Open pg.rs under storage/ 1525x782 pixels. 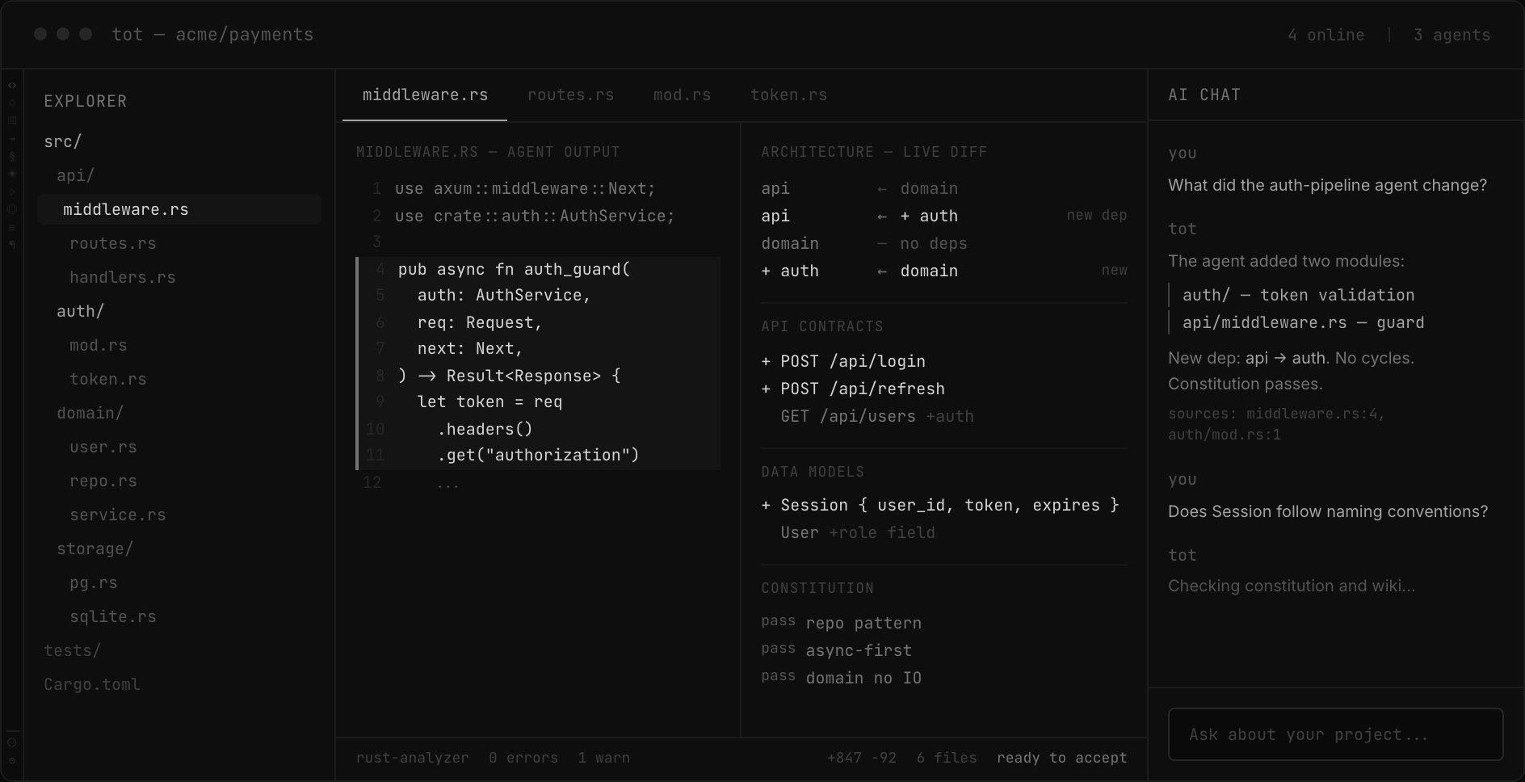pyautogui.click(x=94, y=582)
